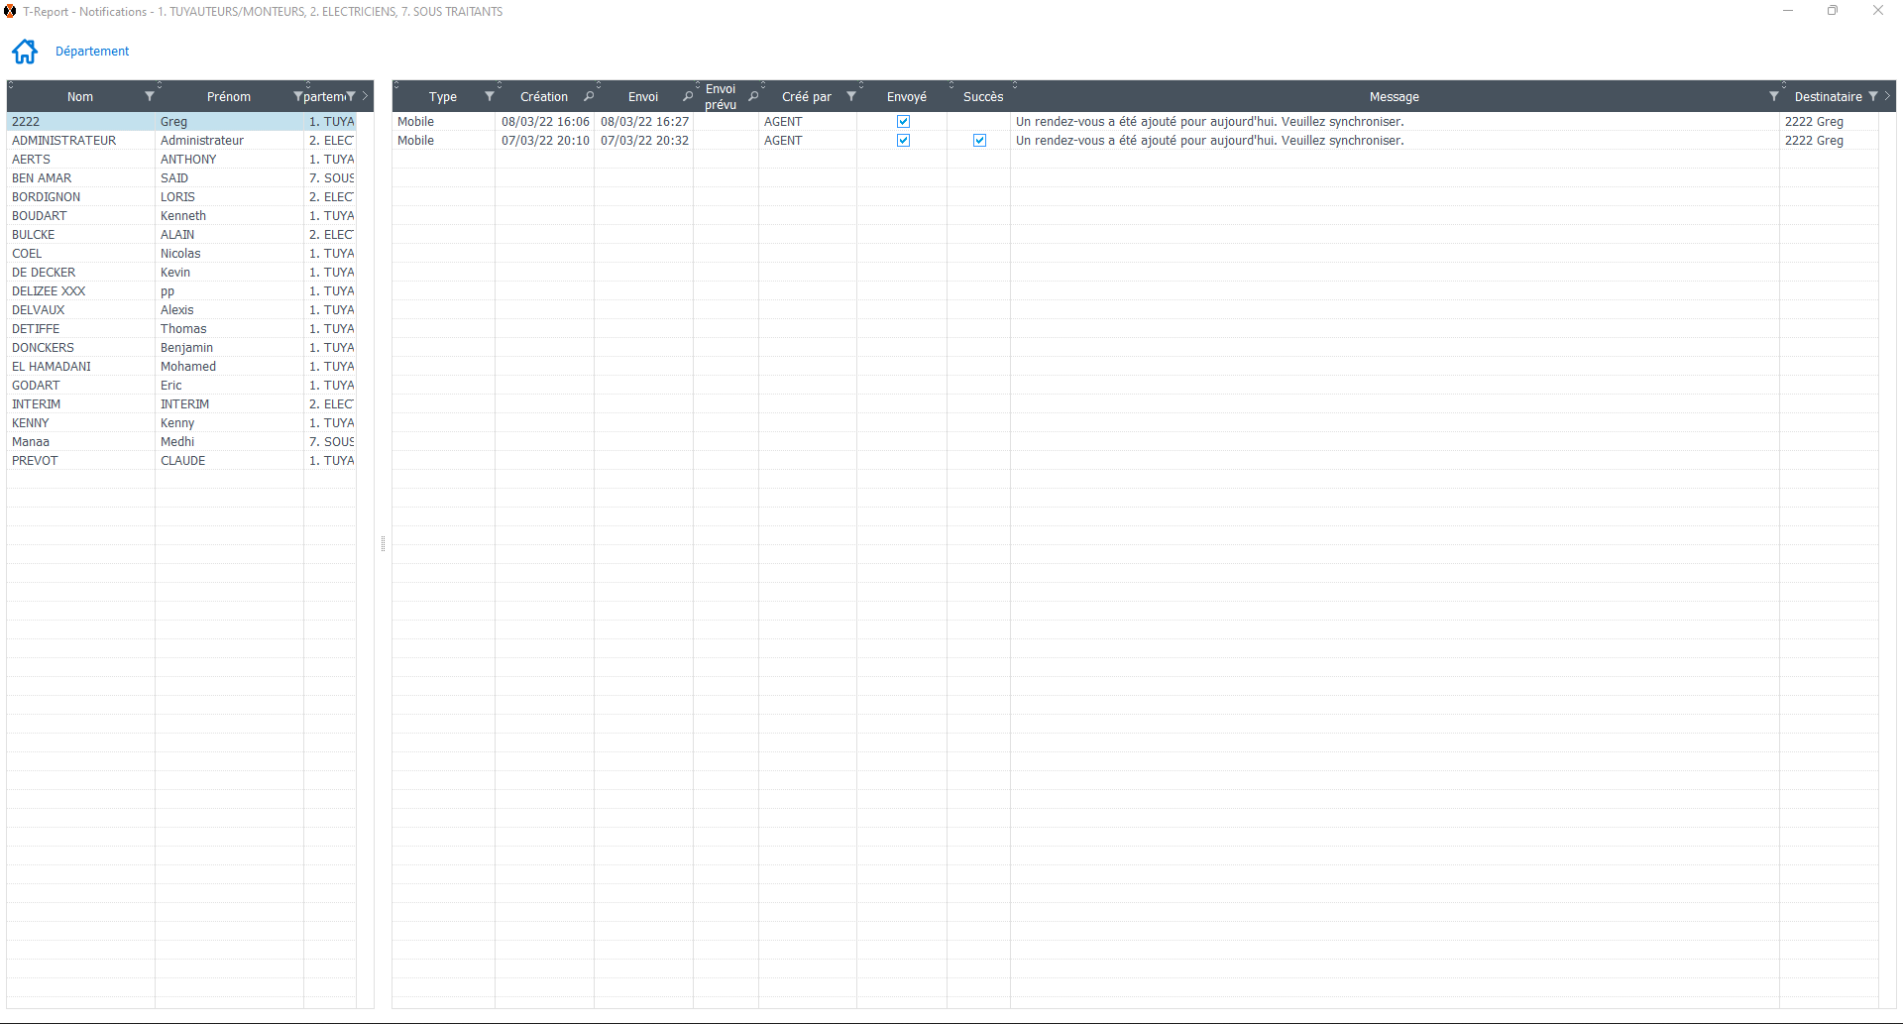Click search icon in Envoi prévu column
Image resolution: width=1903 pixels, height=1024 pixels.
click(753, 96)
